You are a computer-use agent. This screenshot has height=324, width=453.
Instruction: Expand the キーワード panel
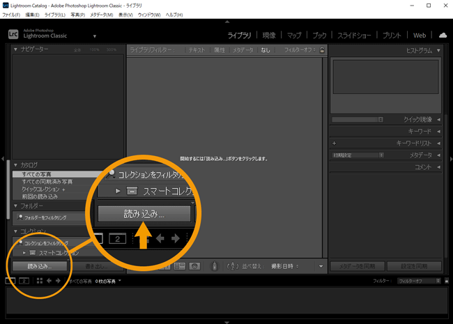click(438, 132)
